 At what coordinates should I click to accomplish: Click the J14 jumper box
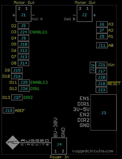[x=23, y=63]
